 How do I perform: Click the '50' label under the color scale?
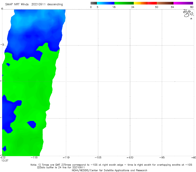pyautogui.click(x=157, y=7)
